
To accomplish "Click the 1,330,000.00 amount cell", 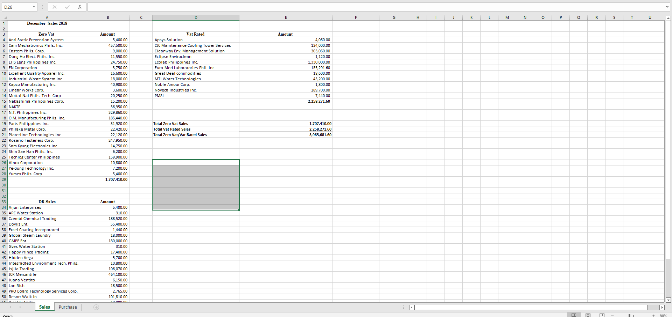I will [286, 62].
